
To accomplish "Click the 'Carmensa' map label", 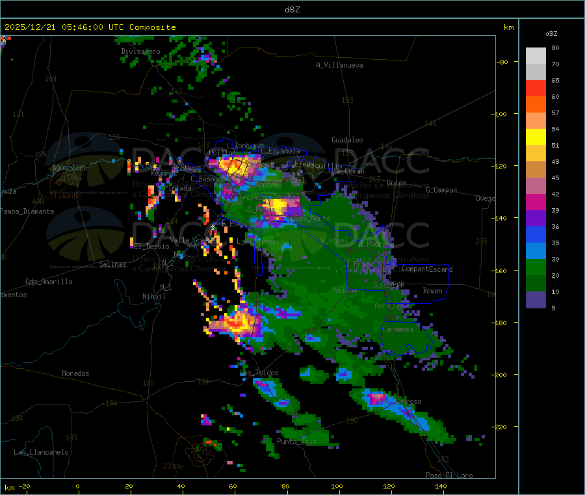I will (x=398, y=329).
